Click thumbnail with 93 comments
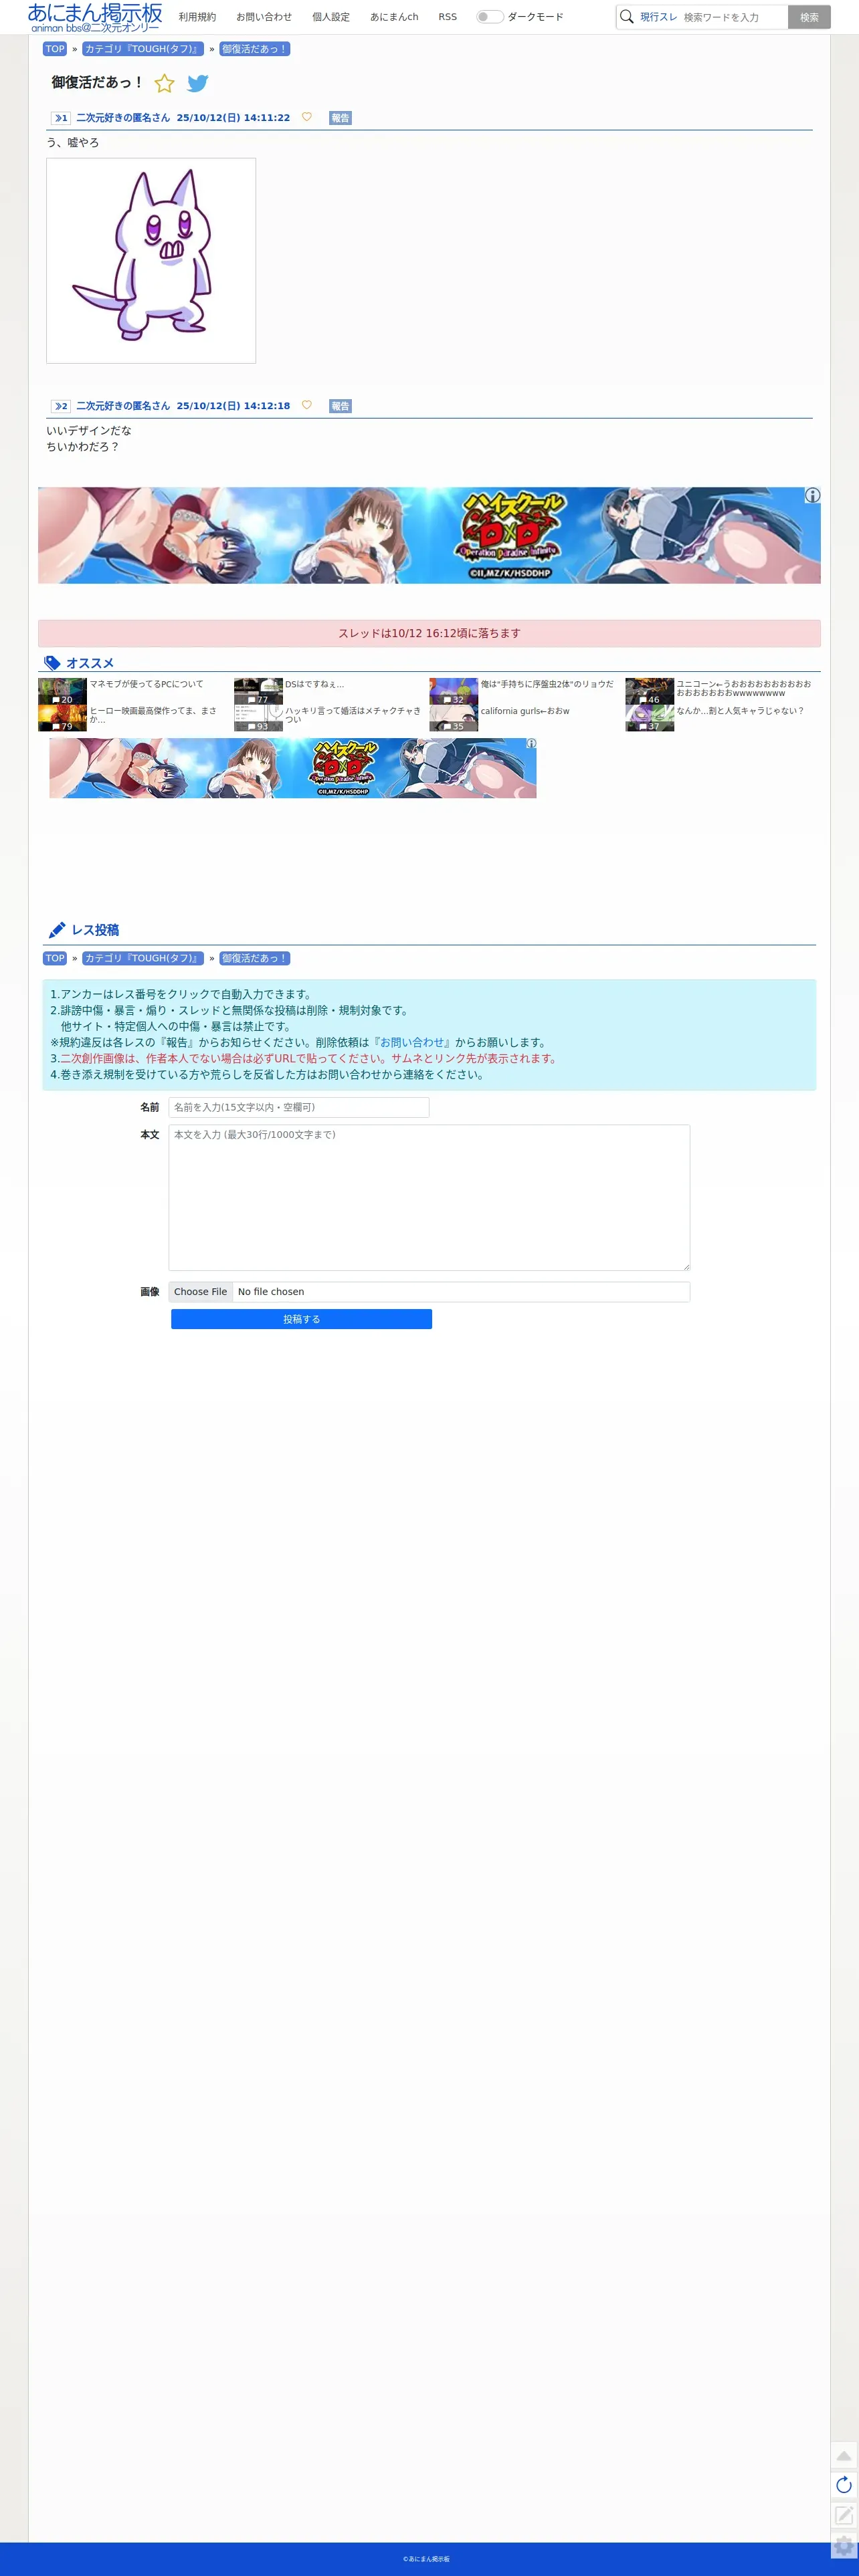 pos(258,718)
